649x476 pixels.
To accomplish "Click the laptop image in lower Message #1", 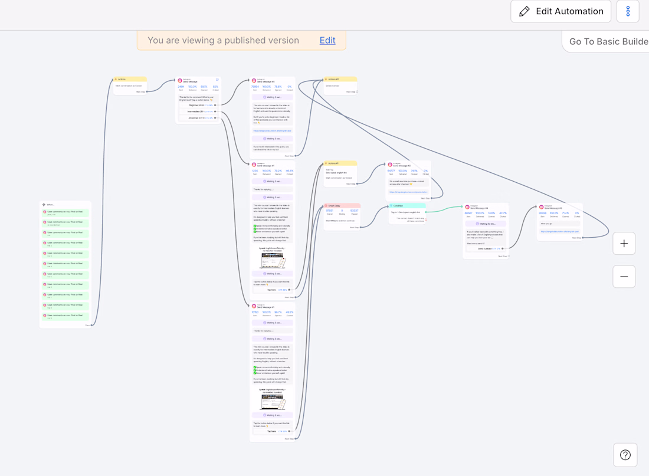I will pyautogui.click(x=273, y=402).
